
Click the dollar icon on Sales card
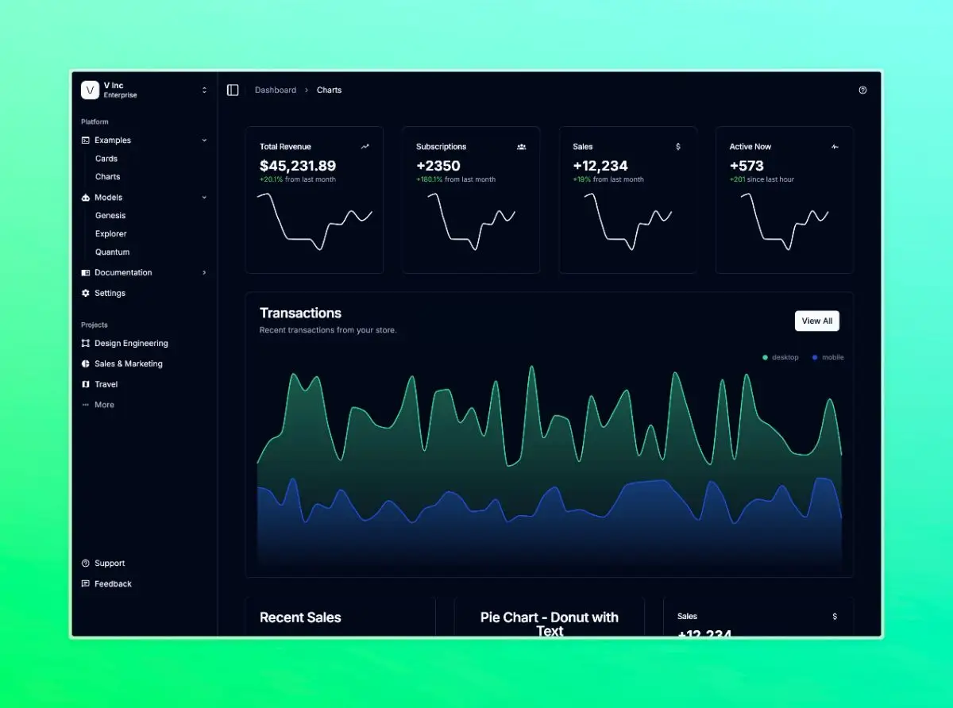[x=677, y=147]
